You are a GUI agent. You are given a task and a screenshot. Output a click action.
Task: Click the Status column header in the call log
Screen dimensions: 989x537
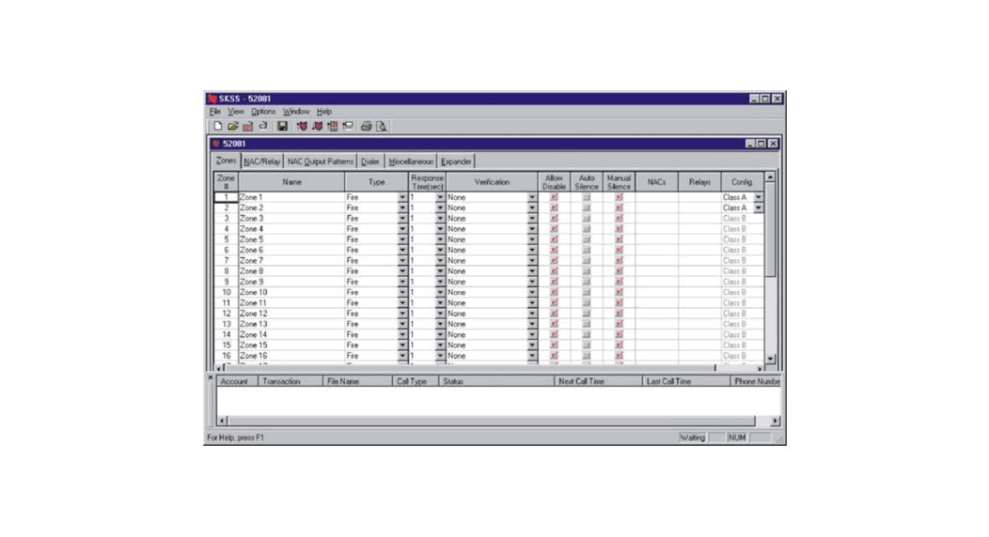pos(495,381)
